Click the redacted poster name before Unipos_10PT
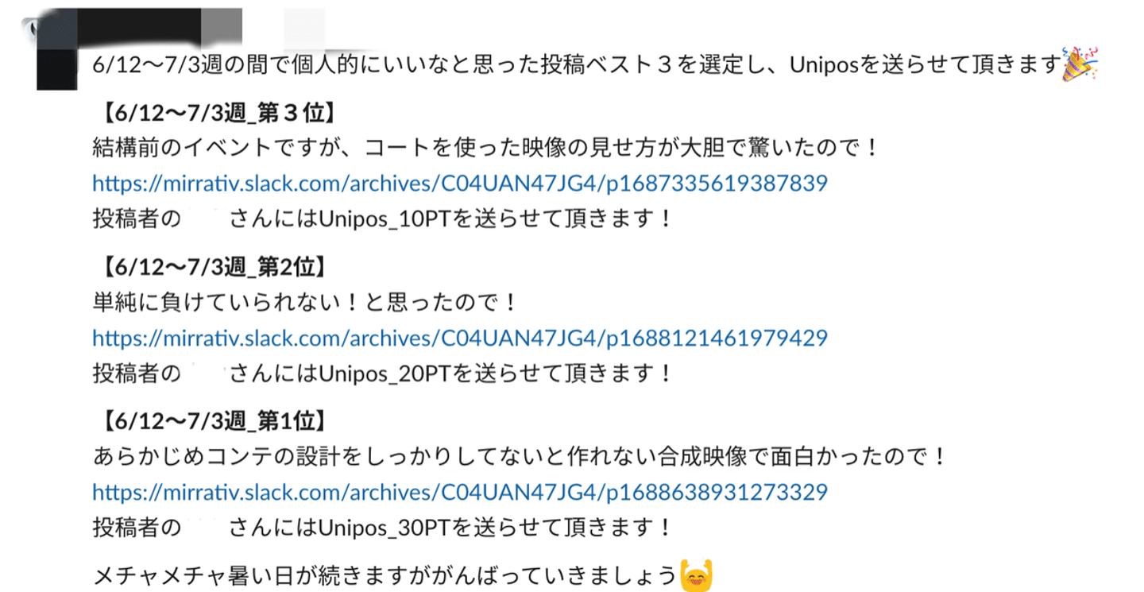This screenshot has width=1144, height=592. click(205, 219)
